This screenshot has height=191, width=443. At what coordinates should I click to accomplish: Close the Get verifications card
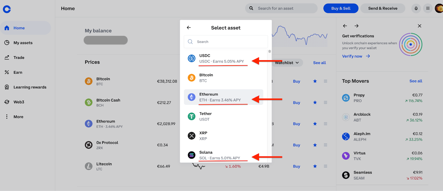point(419,26)
